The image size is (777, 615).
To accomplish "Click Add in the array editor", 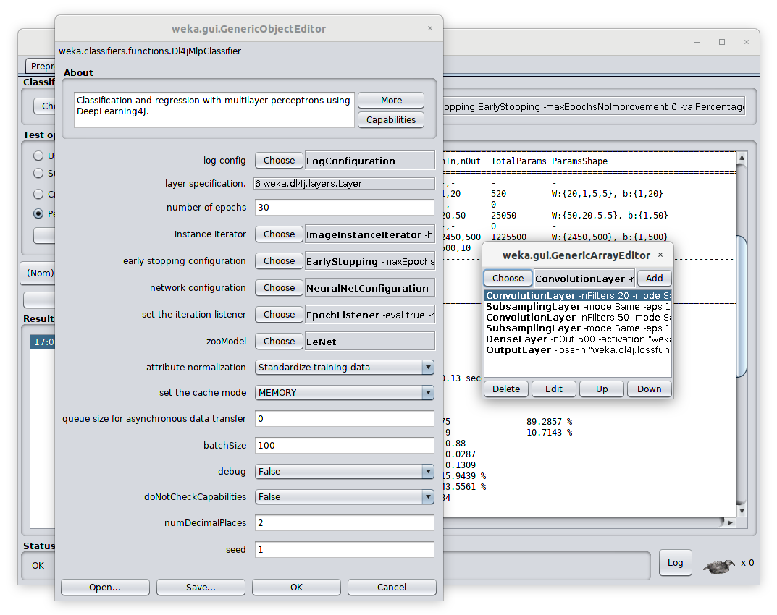I will [654, 279].
